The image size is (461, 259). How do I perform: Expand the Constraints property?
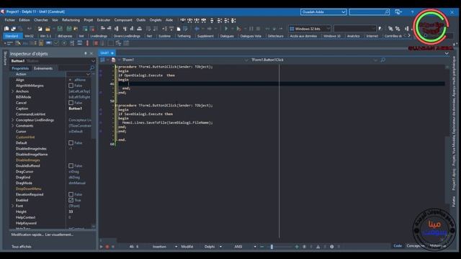pyautogui.click(x=13, y=126)
